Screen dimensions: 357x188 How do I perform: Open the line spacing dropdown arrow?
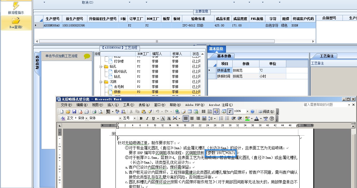point(215,118)
